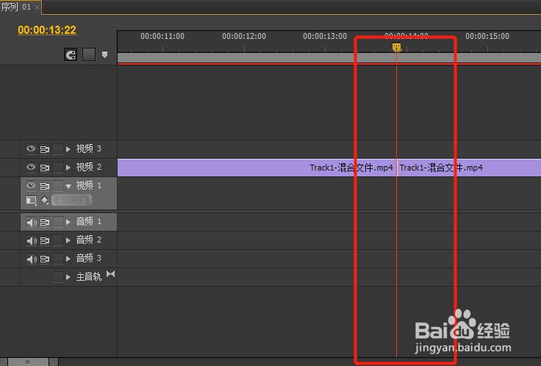The image size is (541, 366).
Task: Click the blank square button beside Snap
Action: pos(89,54)
